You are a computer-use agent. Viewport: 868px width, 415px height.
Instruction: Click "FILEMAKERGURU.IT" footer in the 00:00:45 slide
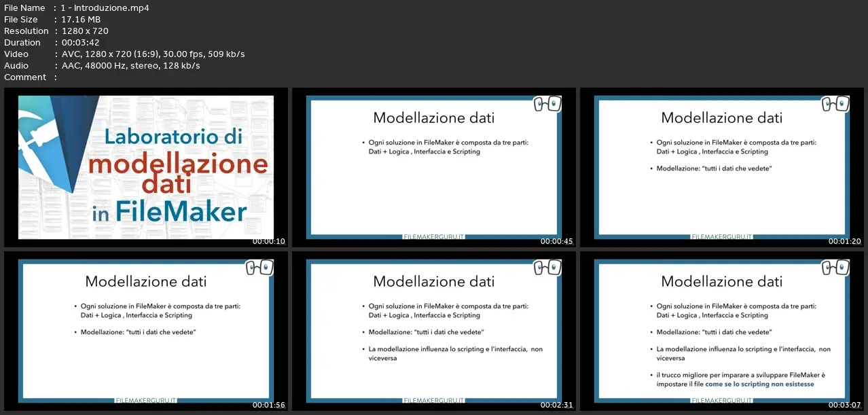pyautogui.click(x=434, y=237)
